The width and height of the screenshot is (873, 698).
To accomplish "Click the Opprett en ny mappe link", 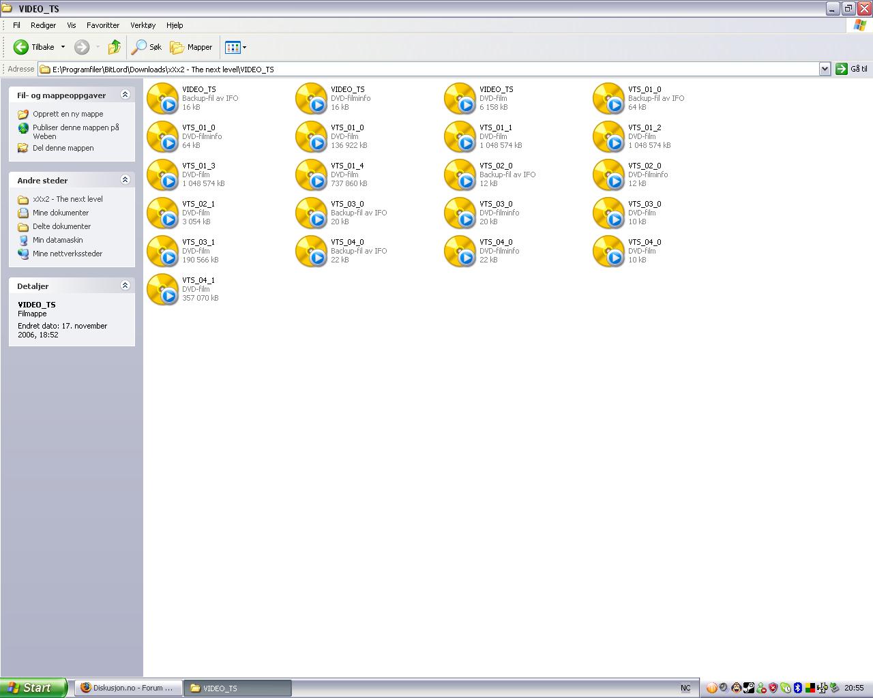I will [68, 114].
